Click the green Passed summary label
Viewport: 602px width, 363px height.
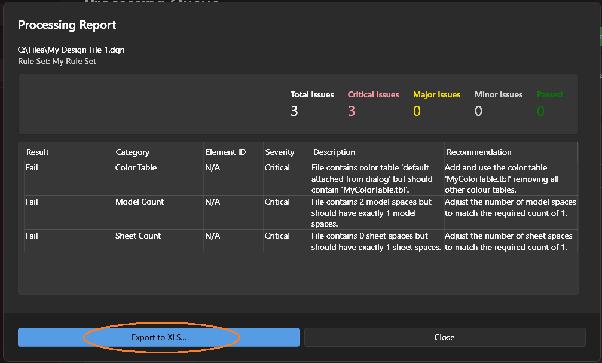pos(549,94)
